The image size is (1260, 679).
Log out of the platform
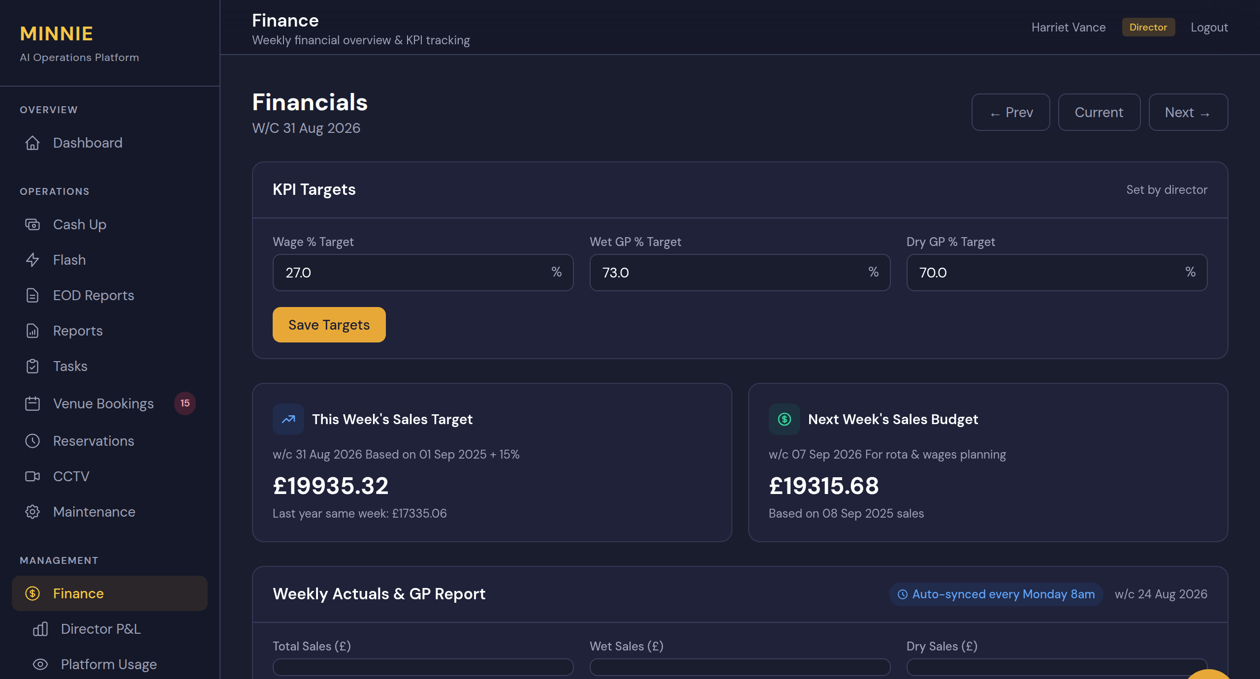(1209, 27)
